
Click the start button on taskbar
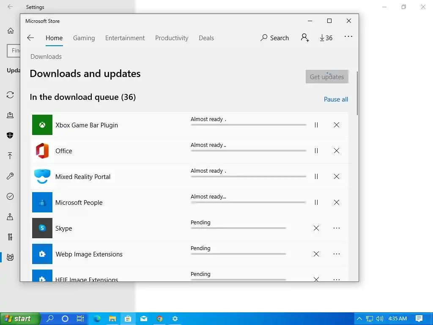20,319
